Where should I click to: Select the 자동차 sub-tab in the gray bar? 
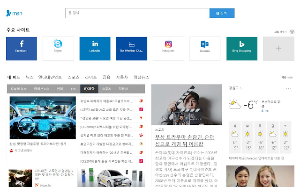123,89
